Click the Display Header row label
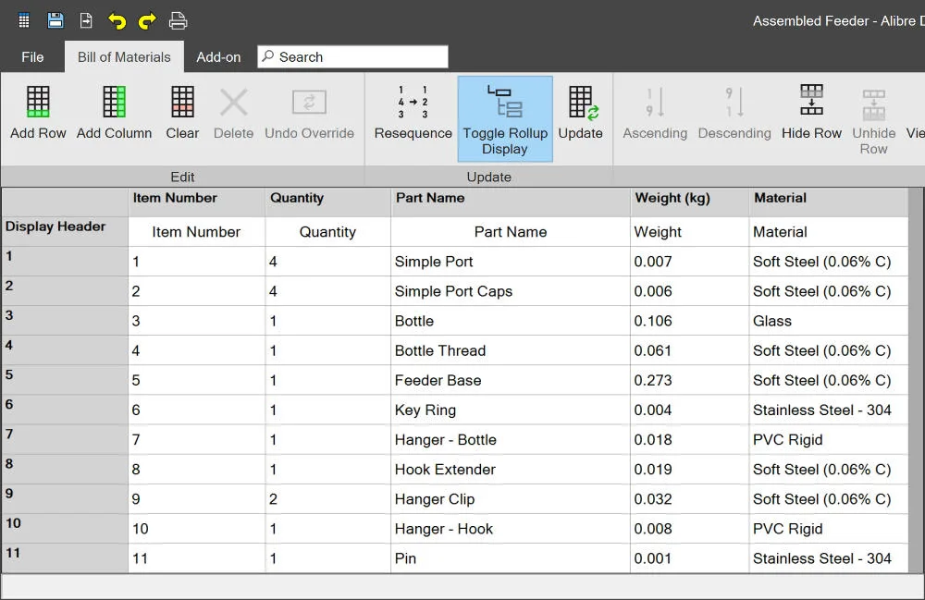The height and width of the screenshot is (600, 925). (x=65, y=231)
